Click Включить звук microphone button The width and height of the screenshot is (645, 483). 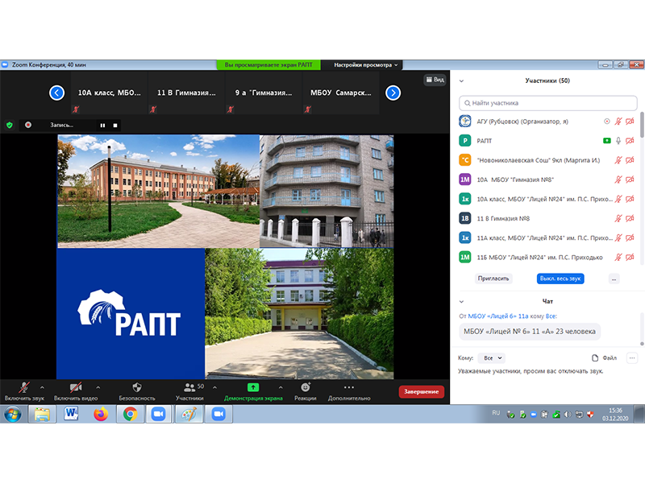pyautogui.click(x=24, y=391)
